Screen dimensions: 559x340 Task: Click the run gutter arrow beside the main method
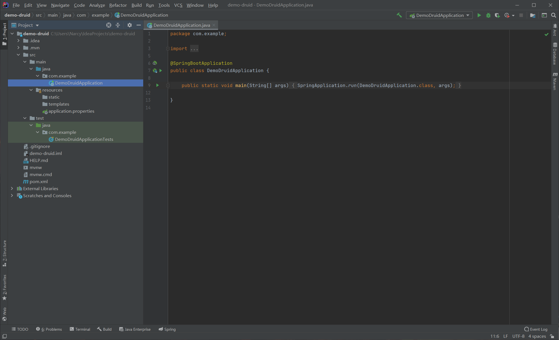[x=158, y=85]
